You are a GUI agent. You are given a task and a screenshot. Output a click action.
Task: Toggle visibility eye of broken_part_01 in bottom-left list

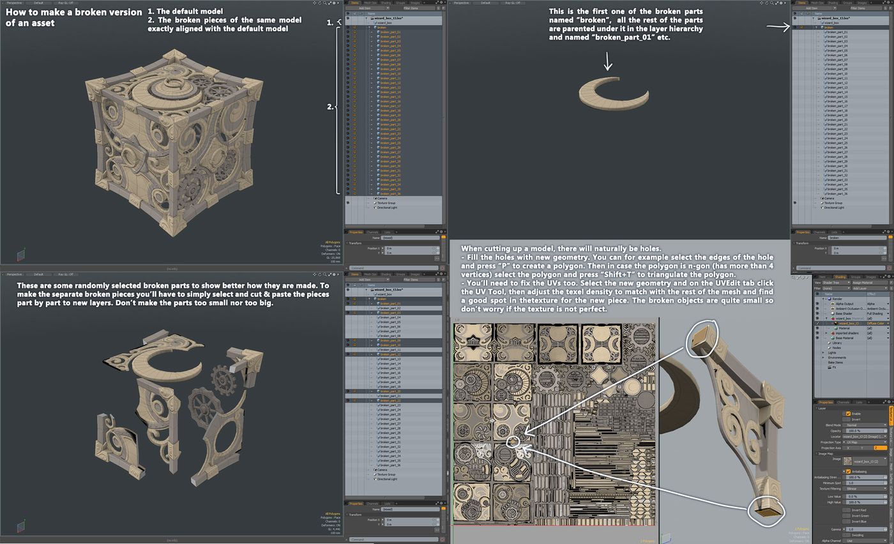point(348,303)
